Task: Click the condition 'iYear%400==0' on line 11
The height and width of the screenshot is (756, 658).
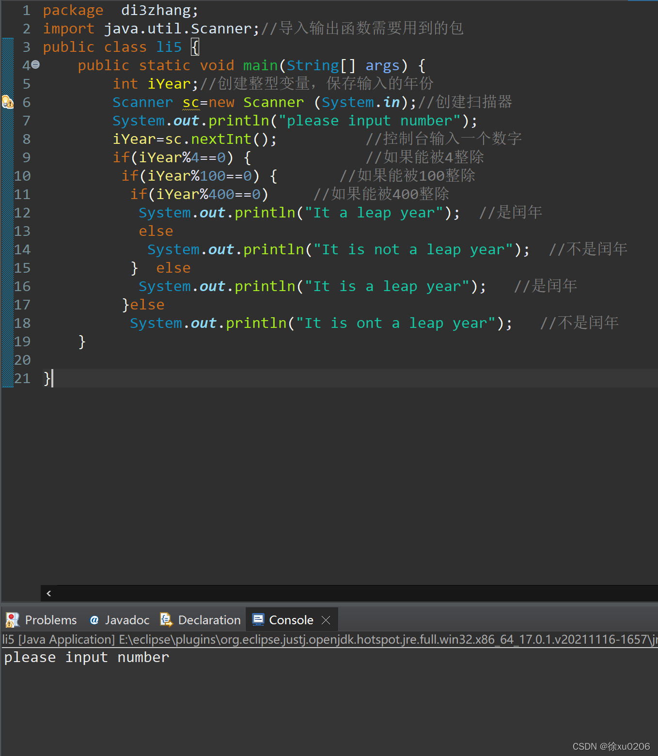Action: (208, 194)
